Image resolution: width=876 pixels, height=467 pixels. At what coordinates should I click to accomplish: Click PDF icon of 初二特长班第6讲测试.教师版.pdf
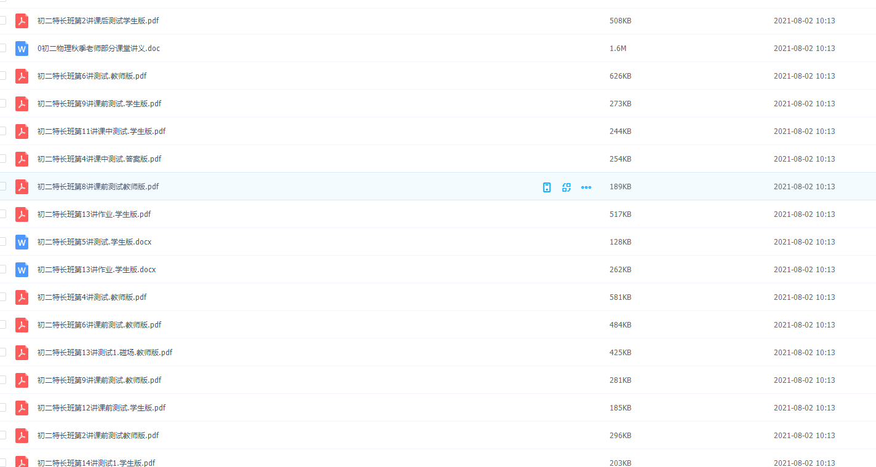pos(22,76)
